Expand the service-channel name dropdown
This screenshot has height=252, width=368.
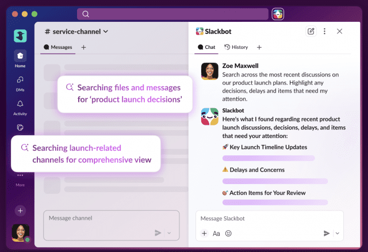[106, 32]
